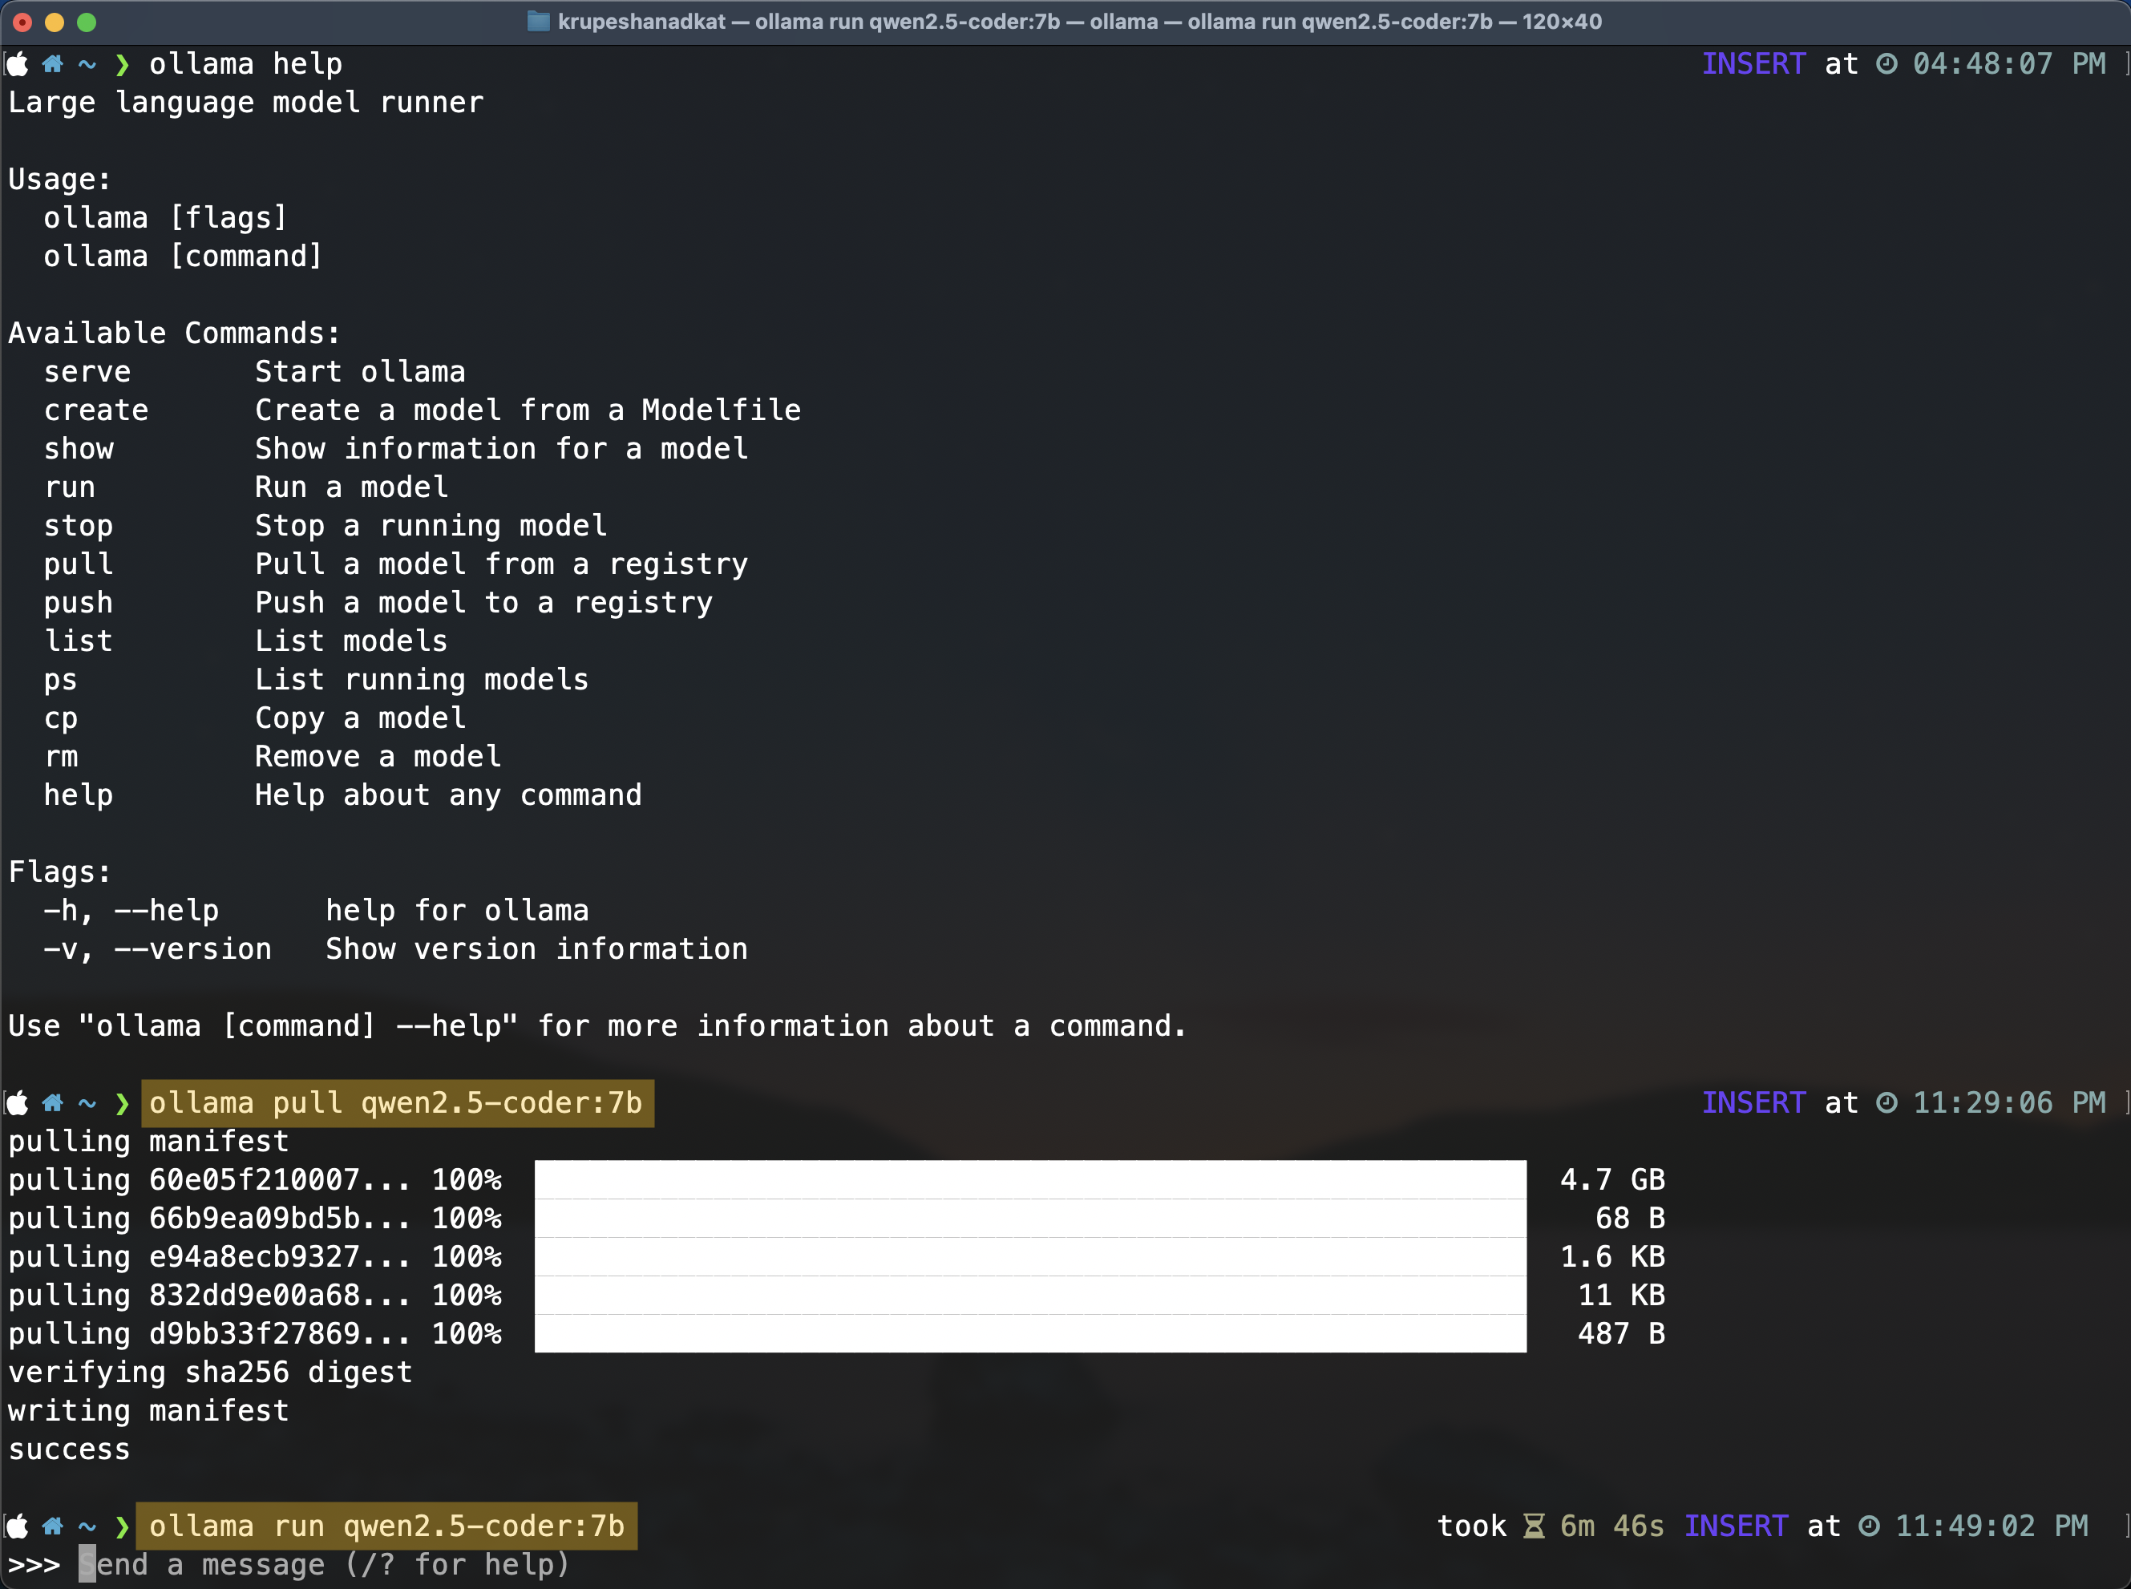Click the prompt arrow before ollama run

122,1526
